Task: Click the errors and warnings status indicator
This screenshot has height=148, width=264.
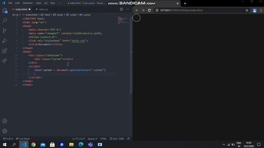Action: pyautogui.click(x=8, y=139)
